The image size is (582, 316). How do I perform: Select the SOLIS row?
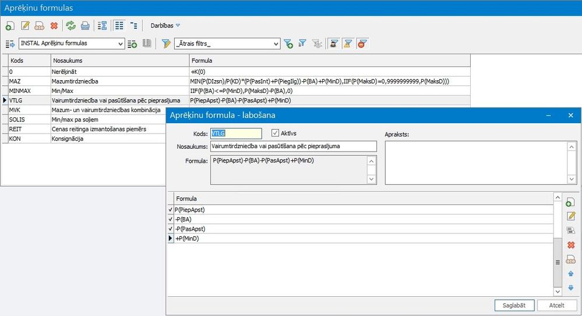coord(83,120)
